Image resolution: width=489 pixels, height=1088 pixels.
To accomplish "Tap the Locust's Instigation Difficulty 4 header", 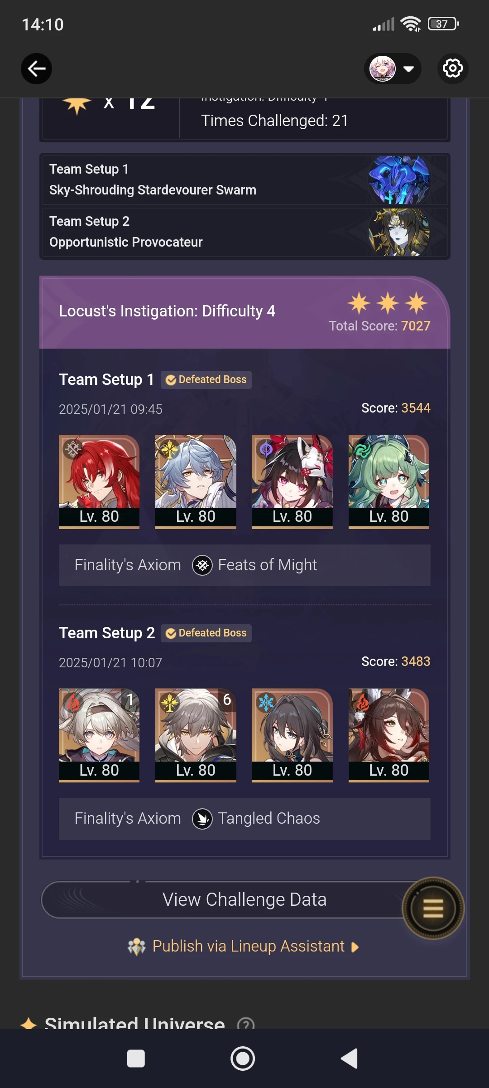I will [244, 313].
